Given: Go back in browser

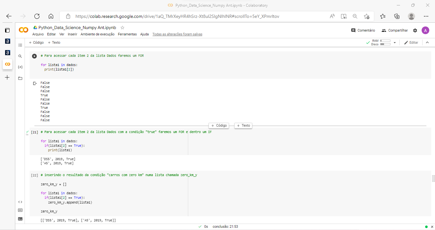Looking at the screenshot, I should point(9,16).
